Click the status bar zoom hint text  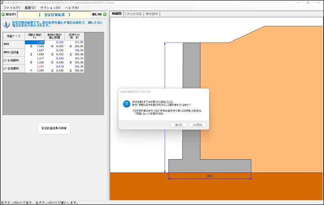[x=40, y=203]
